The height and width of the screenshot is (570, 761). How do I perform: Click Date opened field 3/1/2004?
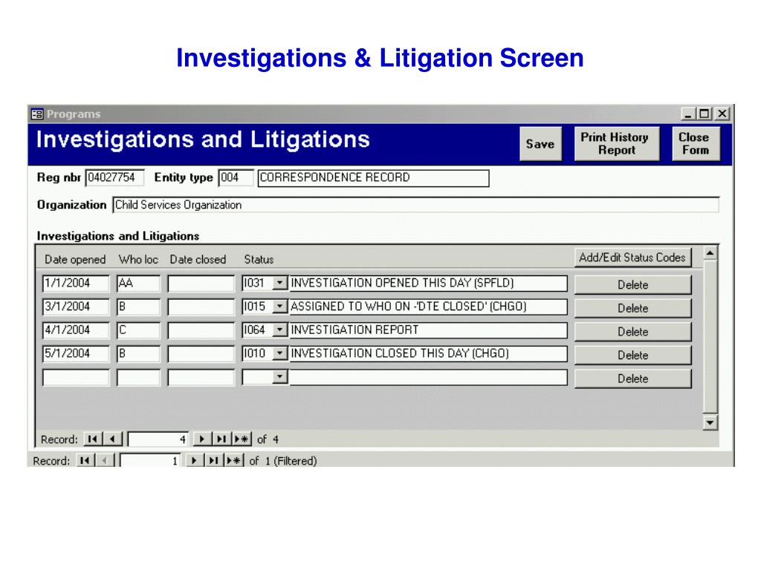tap(77, 307)
